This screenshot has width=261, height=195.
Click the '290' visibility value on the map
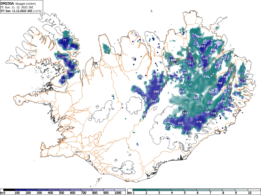[213, 50]
